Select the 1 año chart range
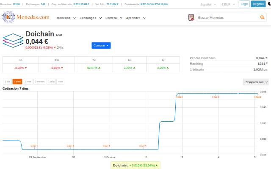271x169 pixels. pos(51,82)
